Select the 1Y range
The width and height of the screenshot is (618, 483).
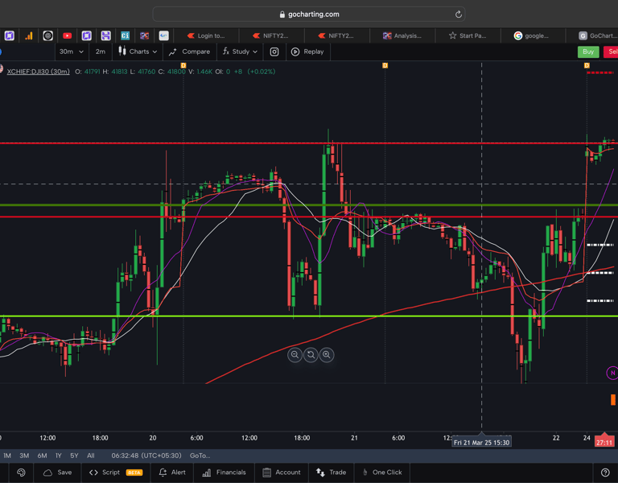tap(58, 456)
